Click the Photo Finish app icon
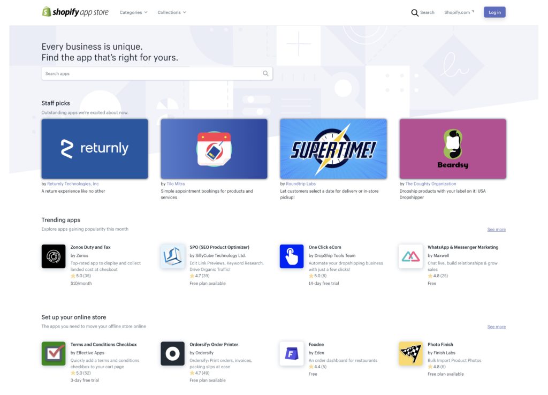Viewport: 548px width, 395px height. coord(410,354)
